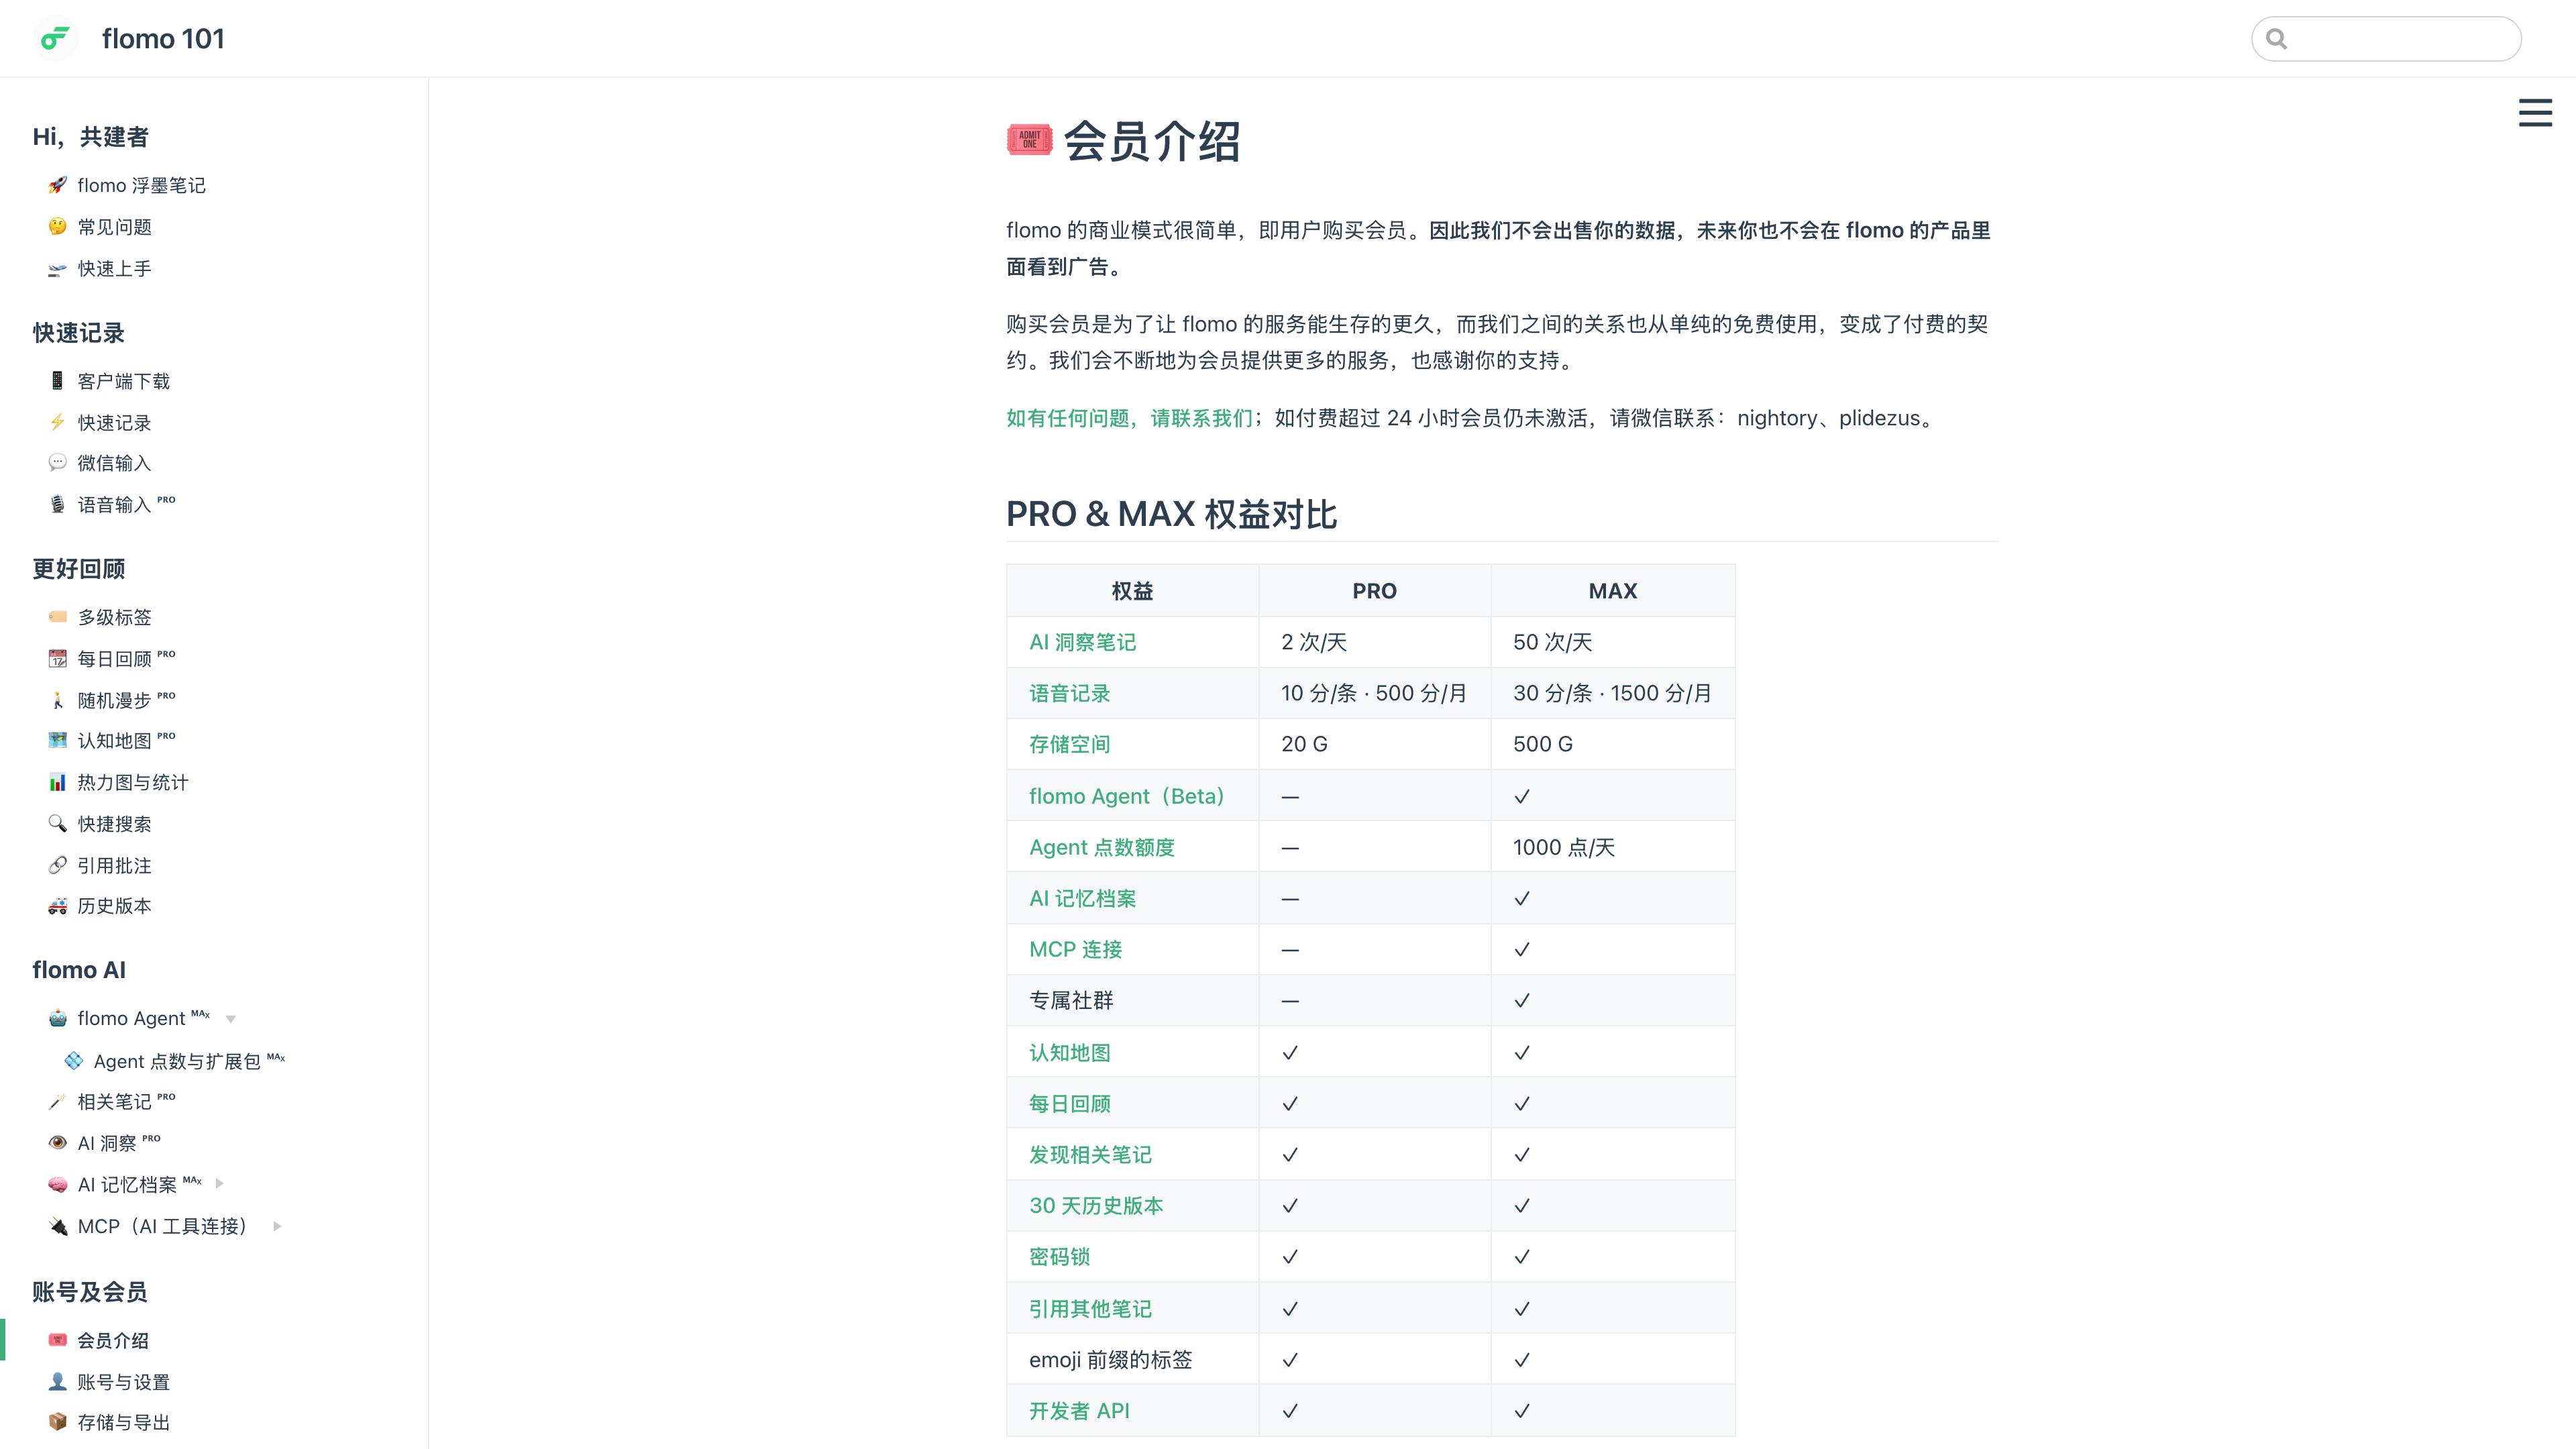Expand the MCP（AI 工具连接）submenu arrow
This screenshot has width=2576, height=1449.
click(277, 1226)
